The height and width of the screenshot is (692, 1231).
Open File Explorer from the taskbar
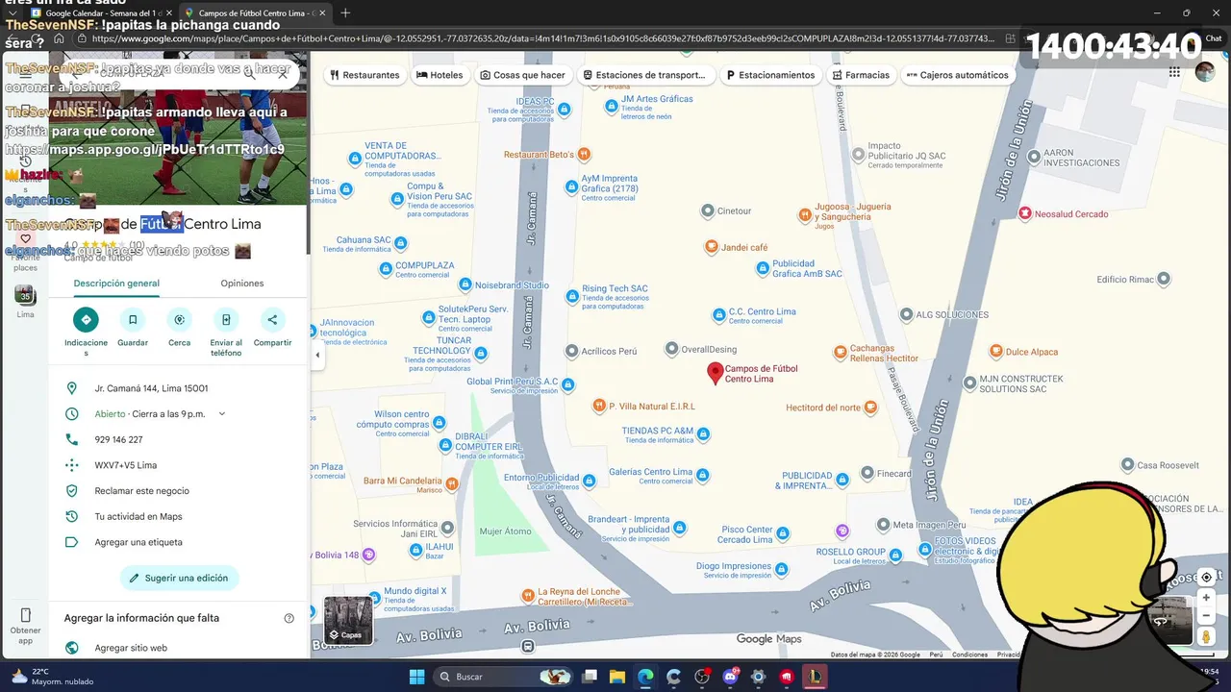tap(617, 677)
